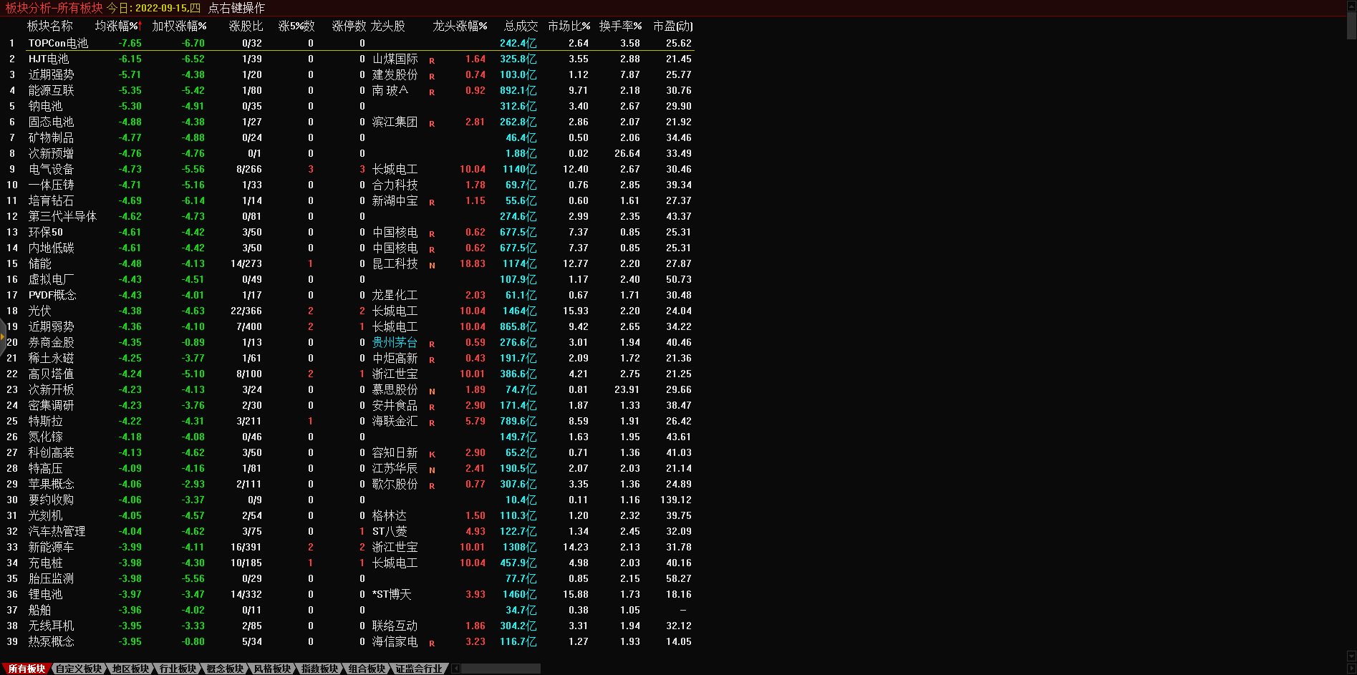Click the vertical scrollbar thumb
Screen dimensions: 1357x675
pos(1351,25)
